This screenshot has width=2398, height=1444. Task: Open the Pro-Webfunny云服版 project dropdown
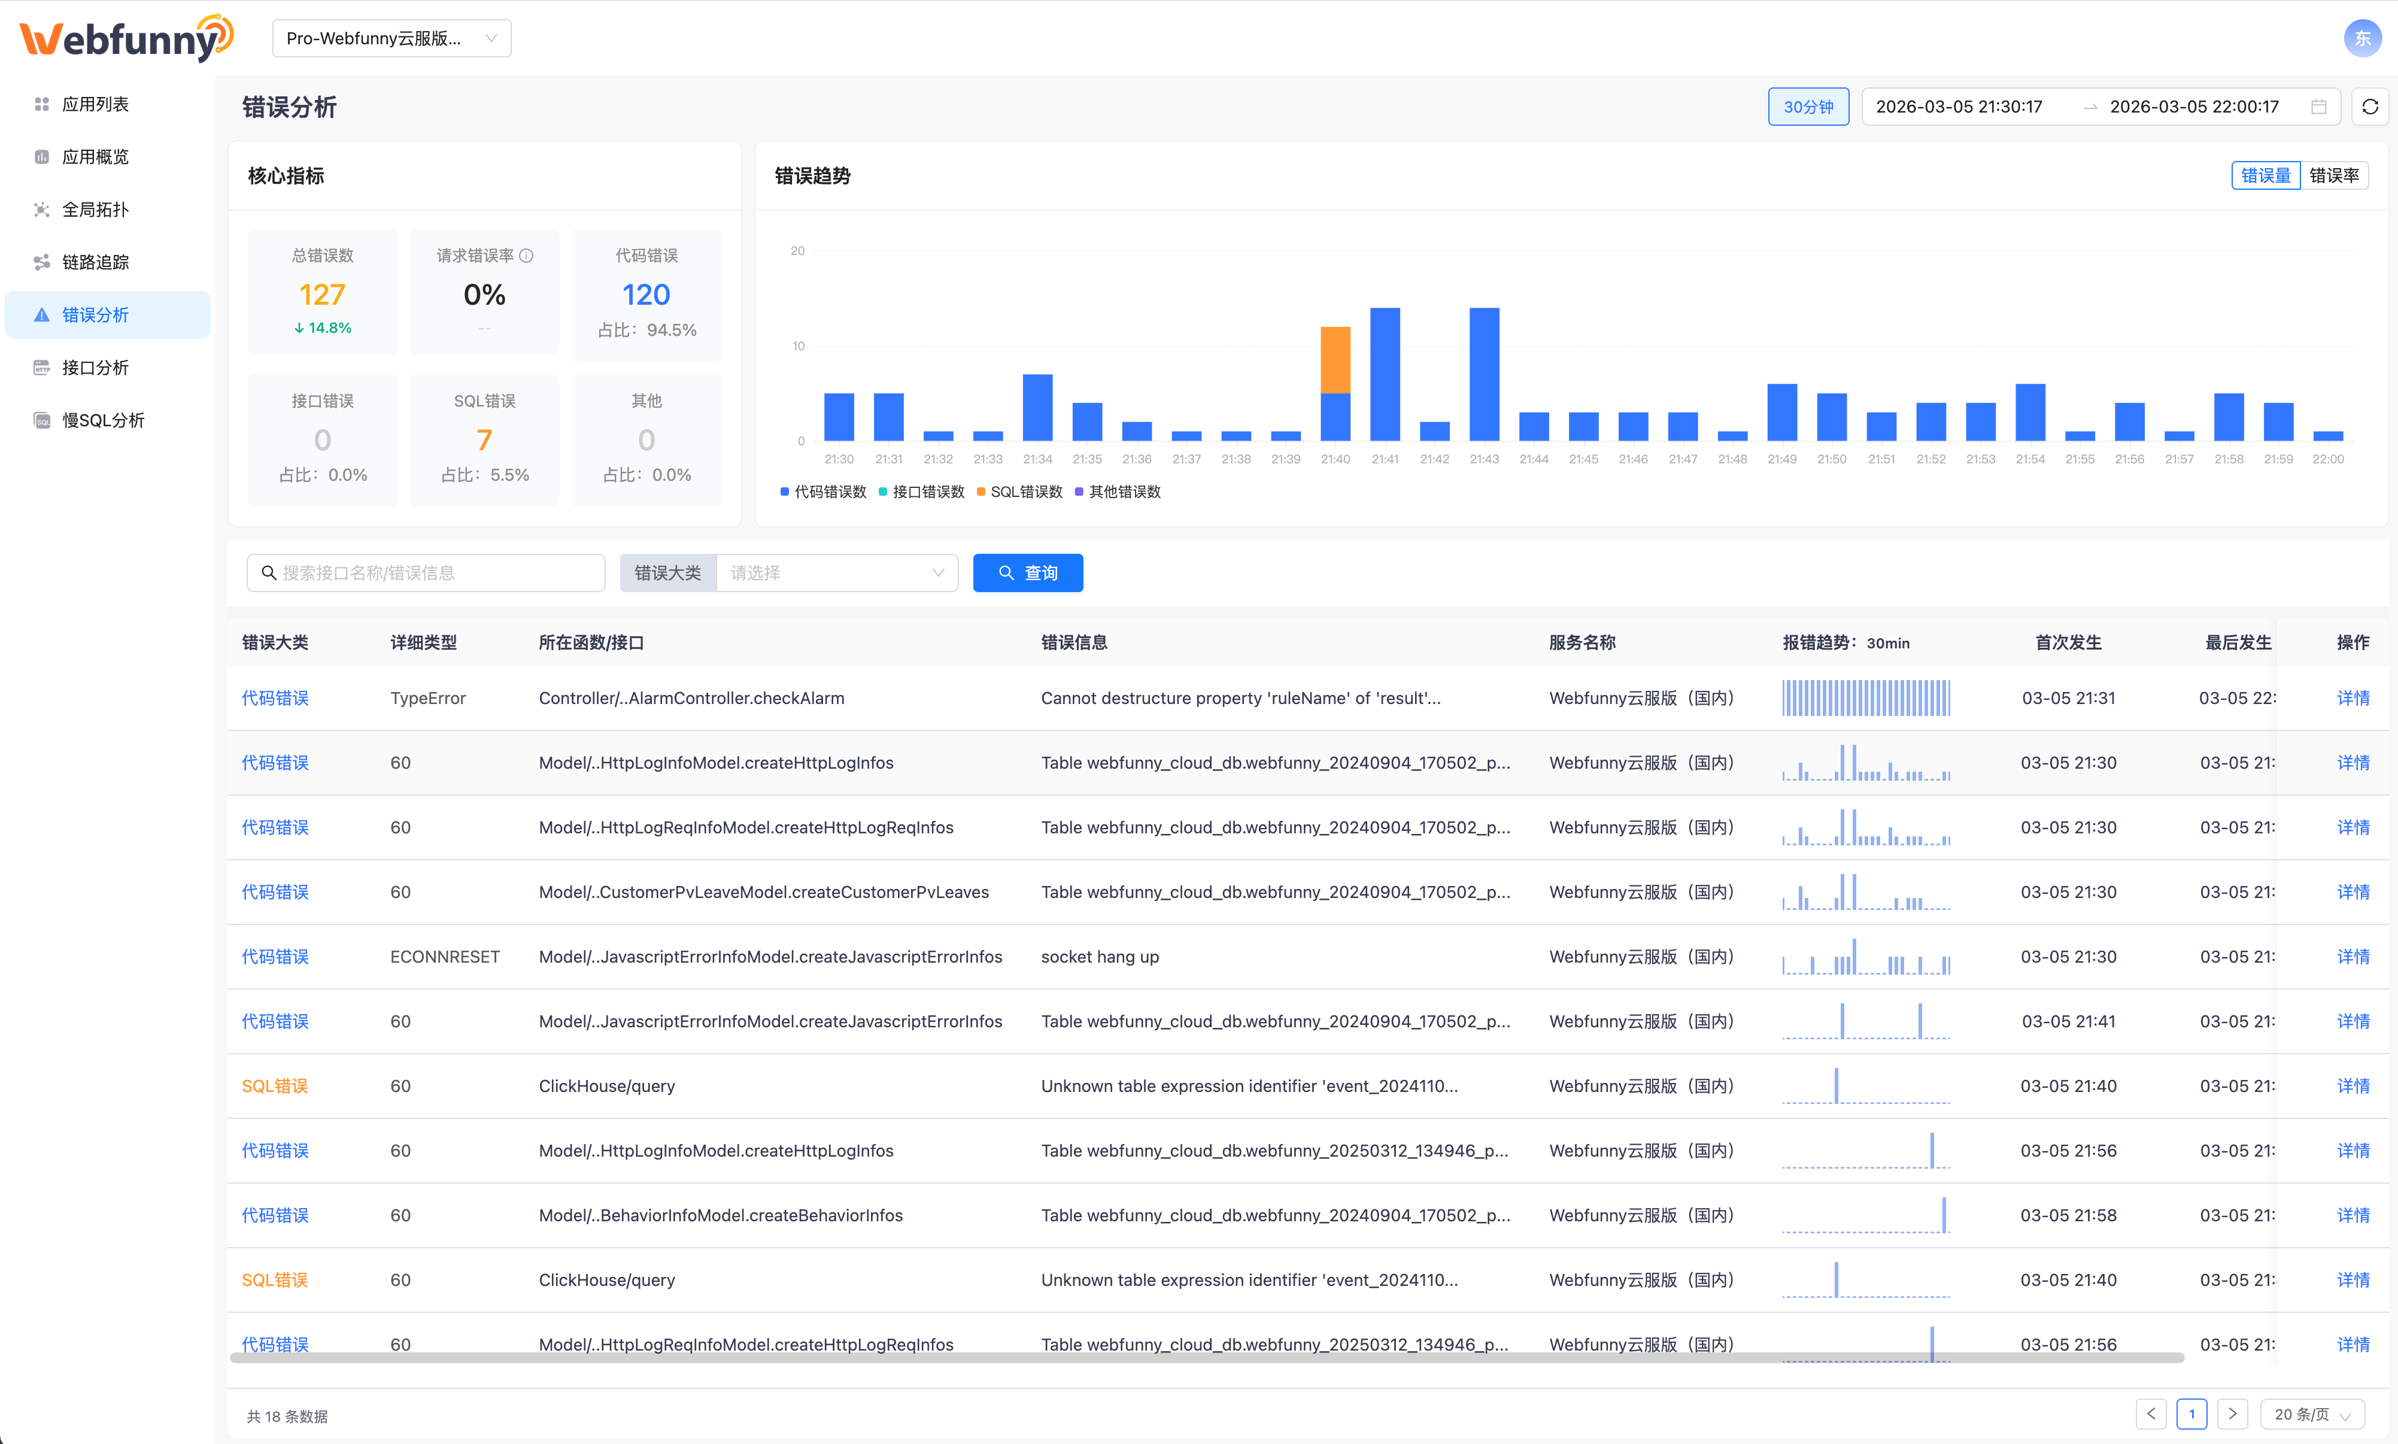click(391, 39)
